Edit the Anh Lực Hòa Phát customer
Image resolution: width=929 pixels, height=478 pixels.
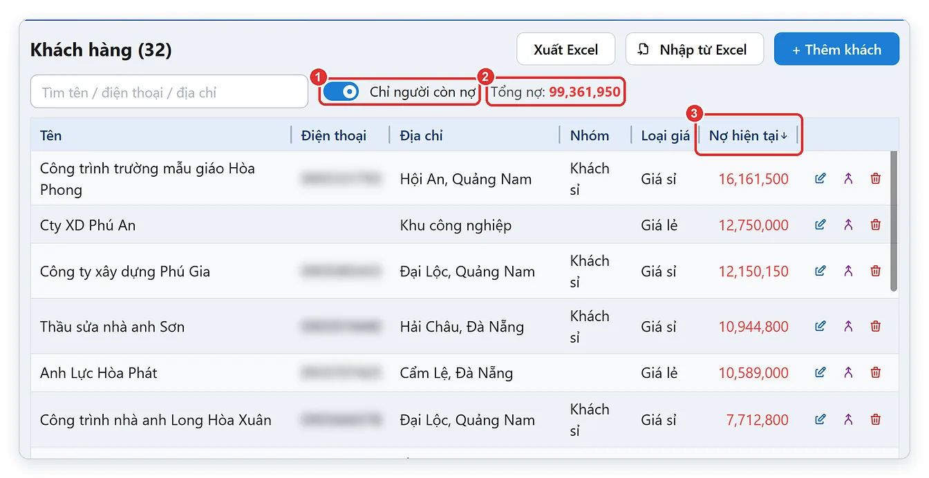[x=820, y=372]
